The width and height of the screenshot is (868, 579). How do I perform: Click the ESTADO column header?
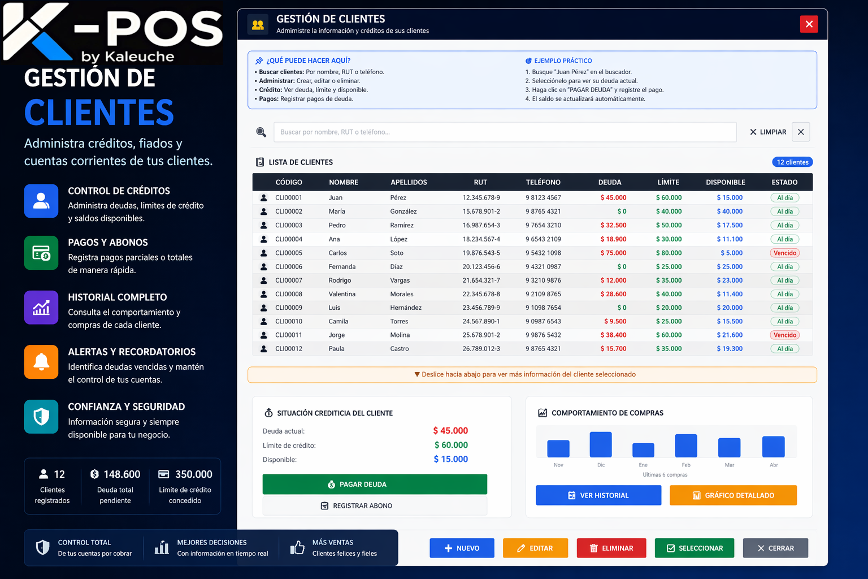784,182
